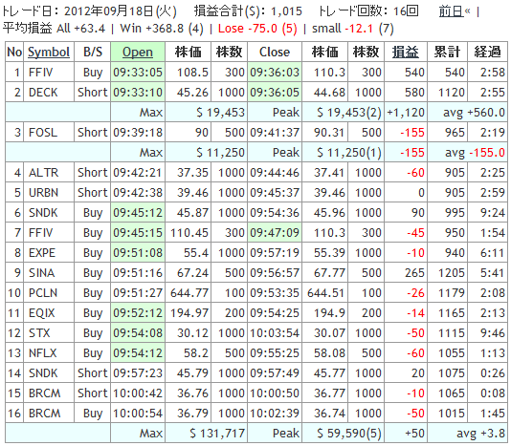
Task: Select DECK symbol in row 2
Action: tap(43, 93)
